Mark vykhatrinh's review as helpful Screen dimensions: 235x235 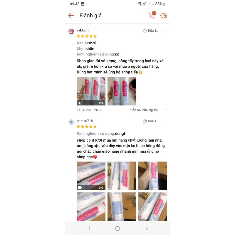(150, 31)
